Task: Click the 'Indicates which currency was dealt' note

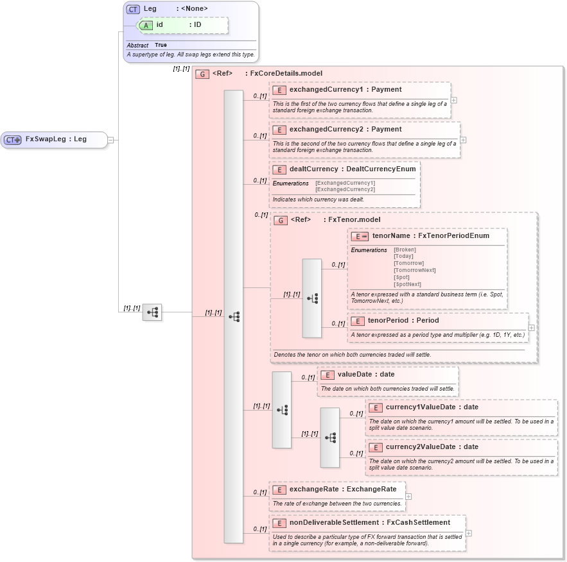Action: (318, 200)
